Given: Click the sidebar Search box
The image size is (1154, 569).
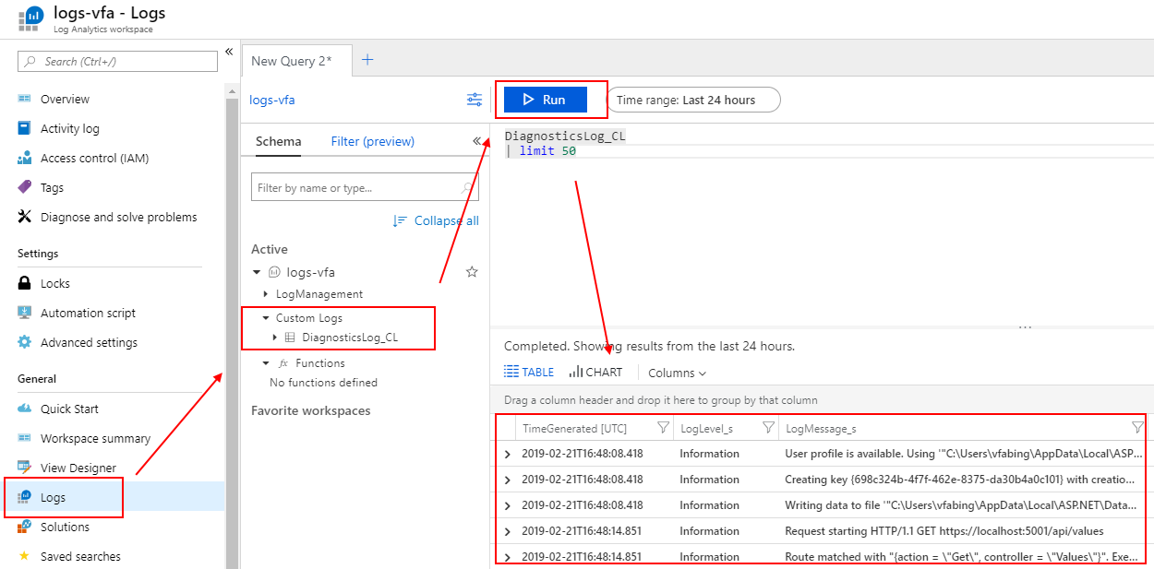Looking at the screenshot, I should [117, 61].
